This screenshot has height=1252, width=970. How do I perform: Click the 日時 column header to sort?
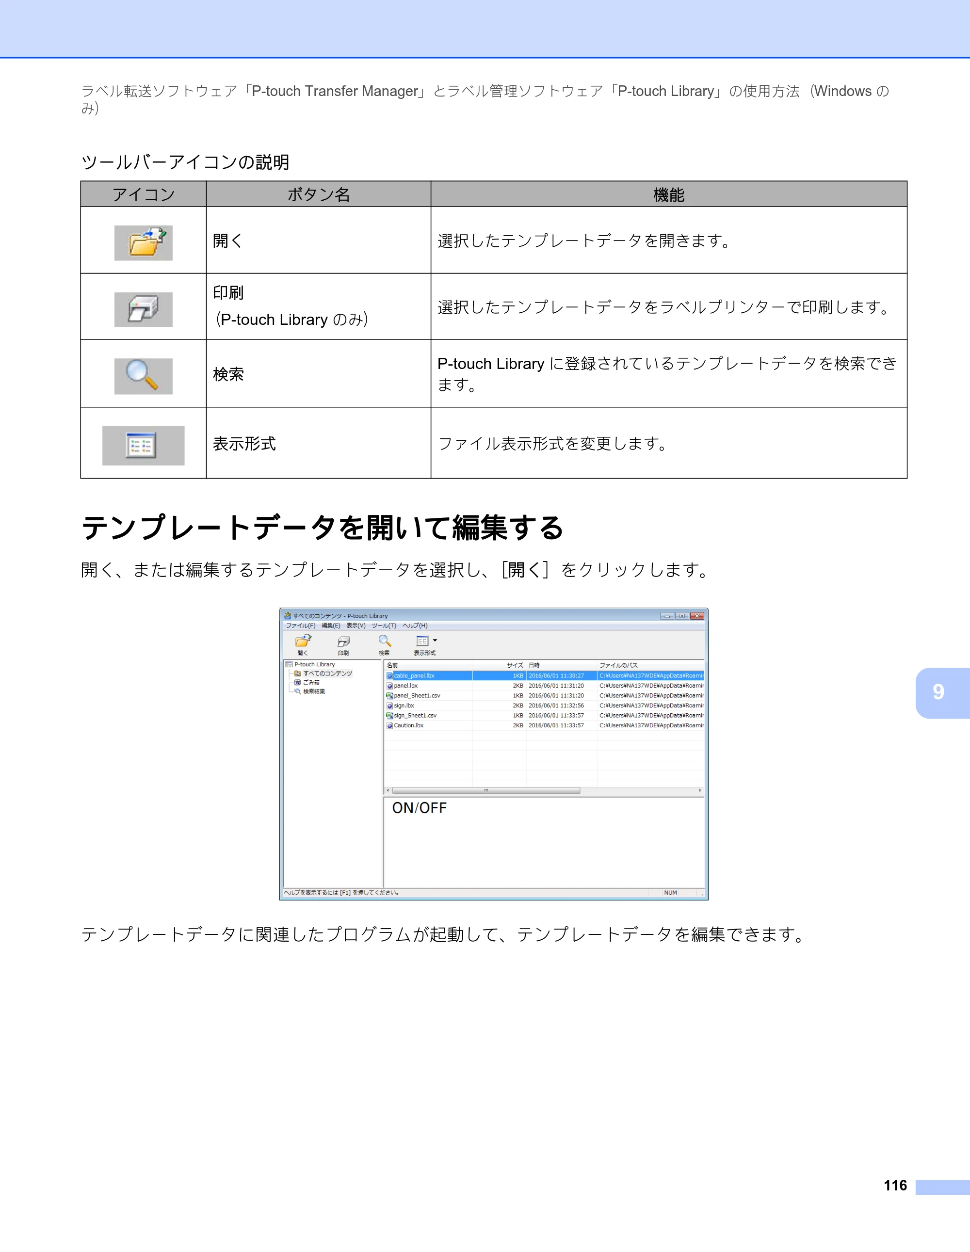coord(561,665)
